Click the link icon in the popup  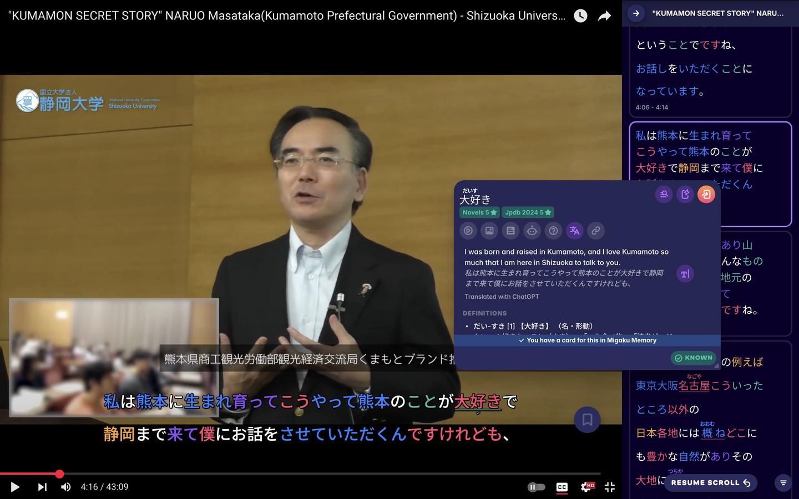pyautogui.click(x=595, y=231)
